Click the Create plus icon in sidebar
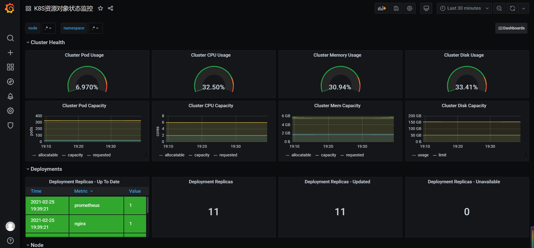Viewport: 534px width, 248px height. point(10,53)
